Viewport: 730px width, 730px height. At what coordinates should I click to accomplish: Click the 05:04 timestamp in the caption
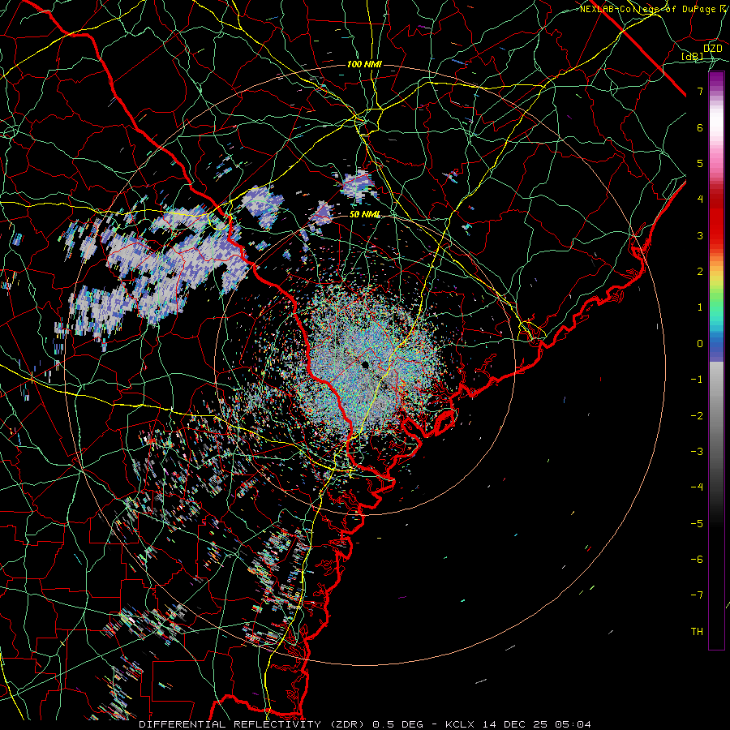pos(572,724)
